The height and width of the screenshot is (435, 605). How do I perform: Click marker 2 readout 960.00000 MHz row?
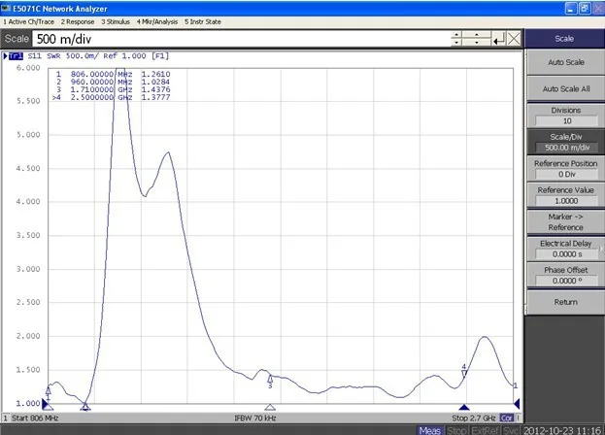point(113,82)
